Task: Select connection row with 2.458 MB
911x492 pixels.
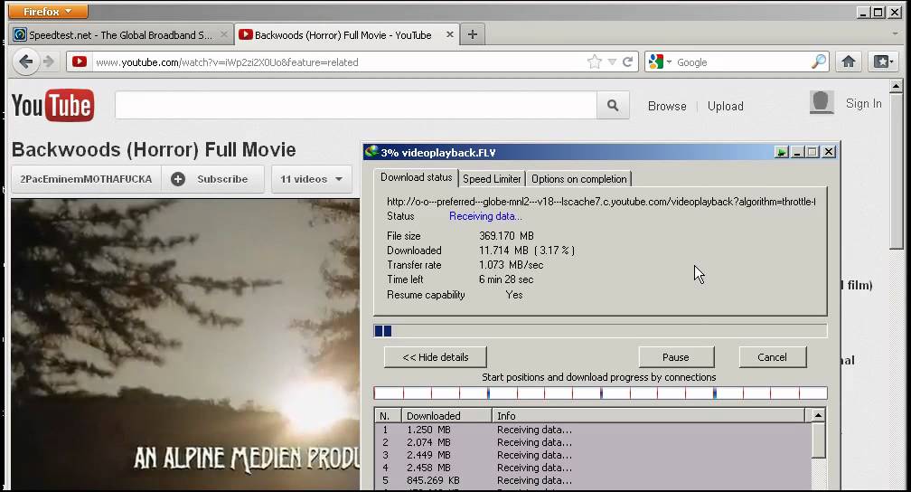Action: click(593, 468)
